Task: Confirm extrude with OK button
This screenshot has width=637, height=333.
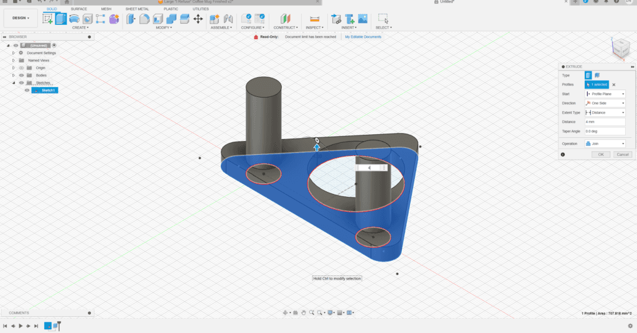Action: tap(601, 155)
